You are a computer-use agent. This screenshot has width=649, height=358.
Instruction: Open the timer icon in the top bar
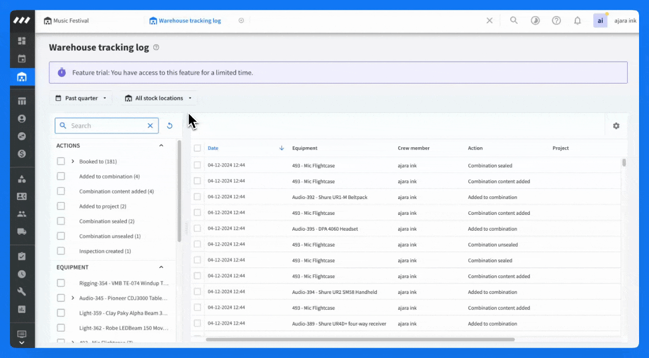[536, 20]
